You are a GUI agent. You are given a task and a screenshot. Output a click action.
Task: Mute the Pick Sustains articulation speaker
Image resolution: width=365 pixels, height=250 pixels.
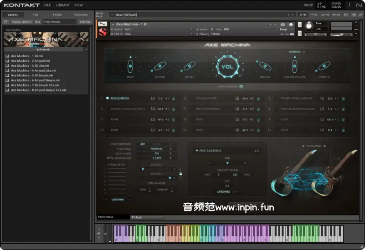pos(167,98)
